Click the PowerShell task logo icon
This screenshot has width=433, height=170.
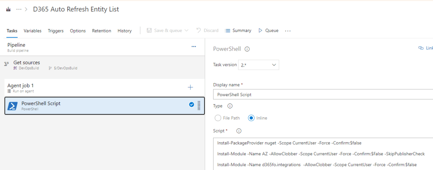pos(12,106)
